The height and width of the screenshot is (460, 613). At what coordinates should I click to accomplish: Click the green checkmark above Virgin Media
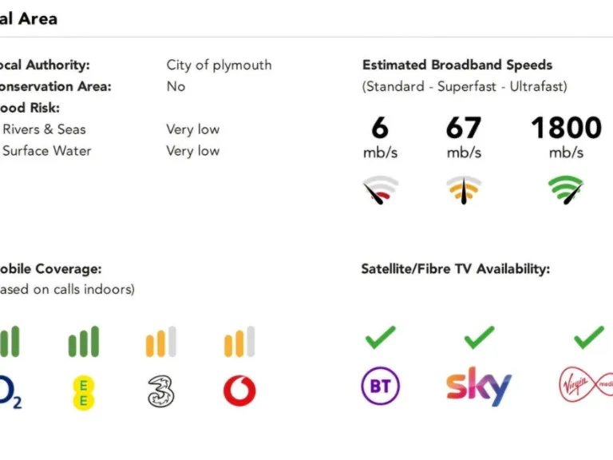[x=589, y=337]
